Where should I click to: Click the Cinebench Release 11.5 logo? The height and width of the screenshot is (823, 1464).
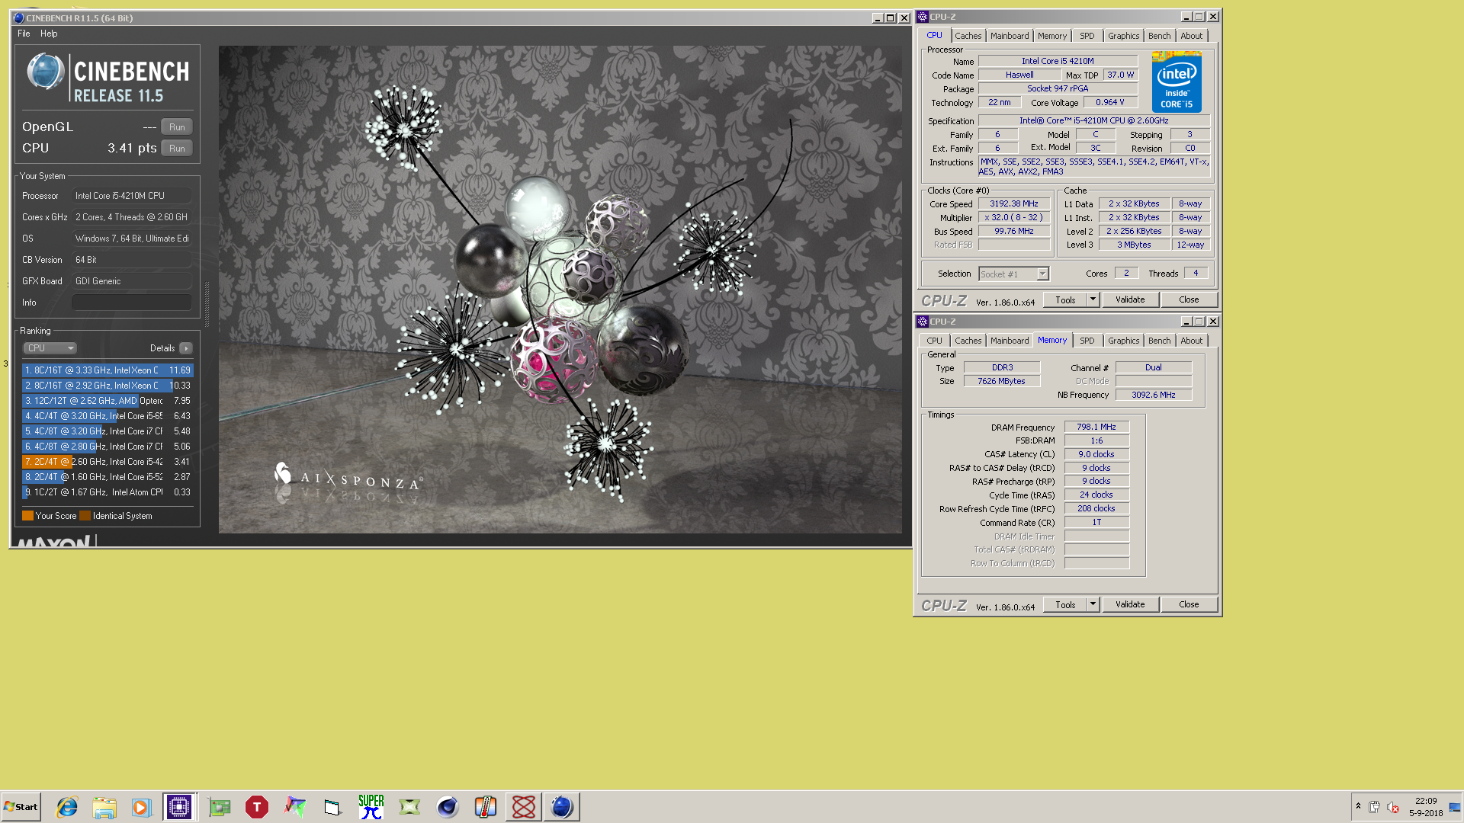(x=108, y=78)
